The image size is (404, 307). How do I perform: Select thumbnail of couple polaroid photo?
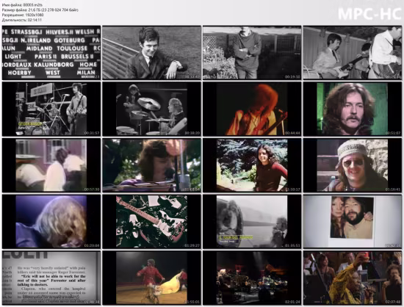pos(352,222)
